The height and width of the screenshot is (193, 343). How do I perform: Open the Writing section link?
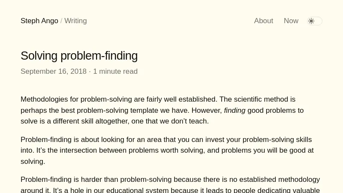click(x=75, y=21)
